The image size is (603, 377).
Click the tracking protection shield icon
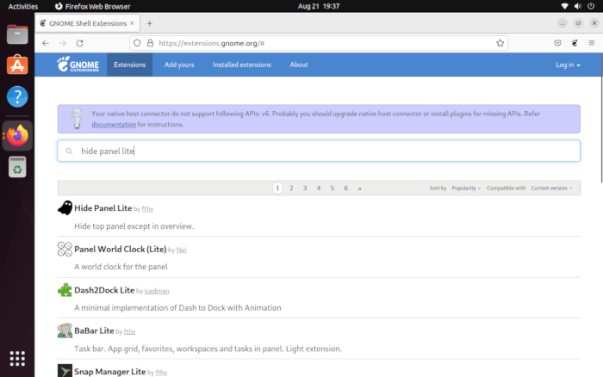[137, 43]
